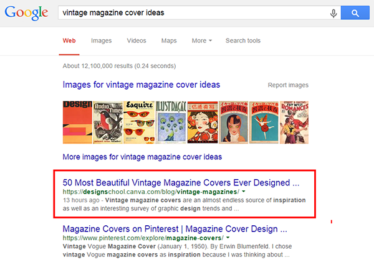Switch to the Images tab
The width and height of the screenshot is (374, 265).
[x=101, y=40]
